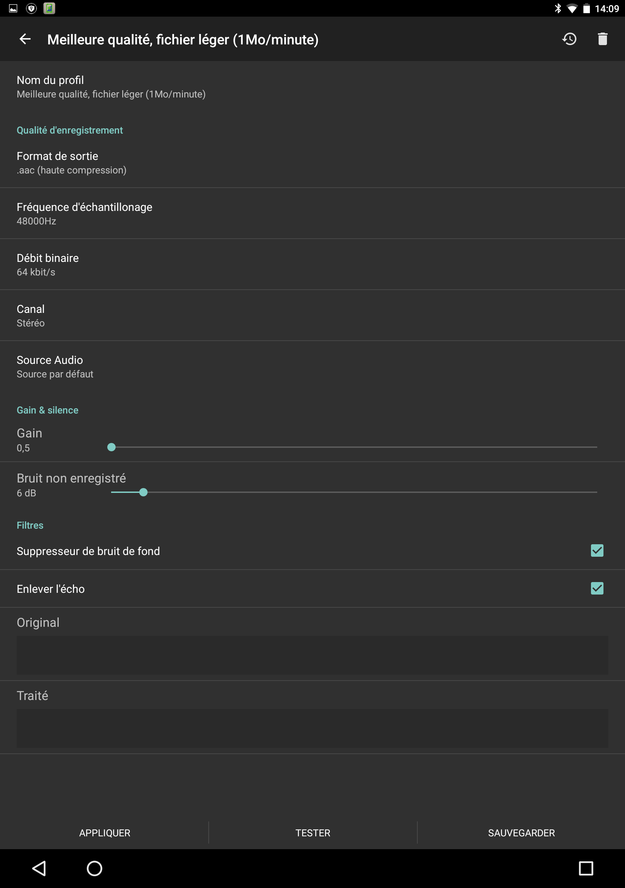Viewport: 625px width, 888px height.
Task: Toggle Suppresseur de bruit de fond checkbox
Action: (597, 550)
